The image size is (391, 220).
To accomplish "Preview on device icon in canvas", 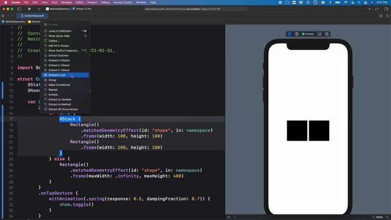I will [320, 34].
